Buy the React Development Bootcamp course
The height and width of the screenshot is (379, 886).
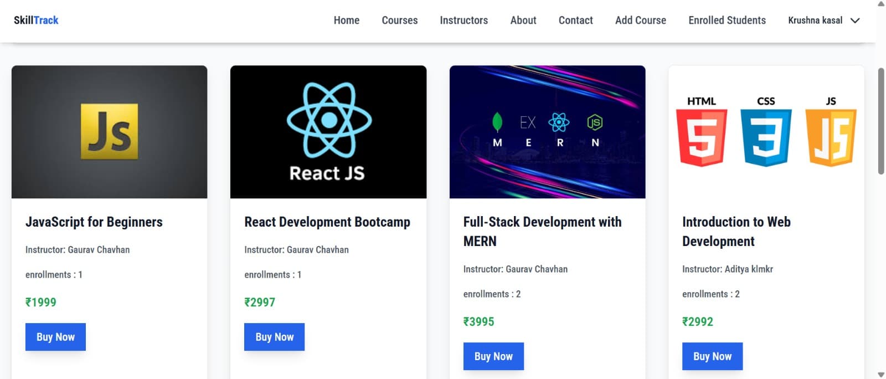pos(274,337)
